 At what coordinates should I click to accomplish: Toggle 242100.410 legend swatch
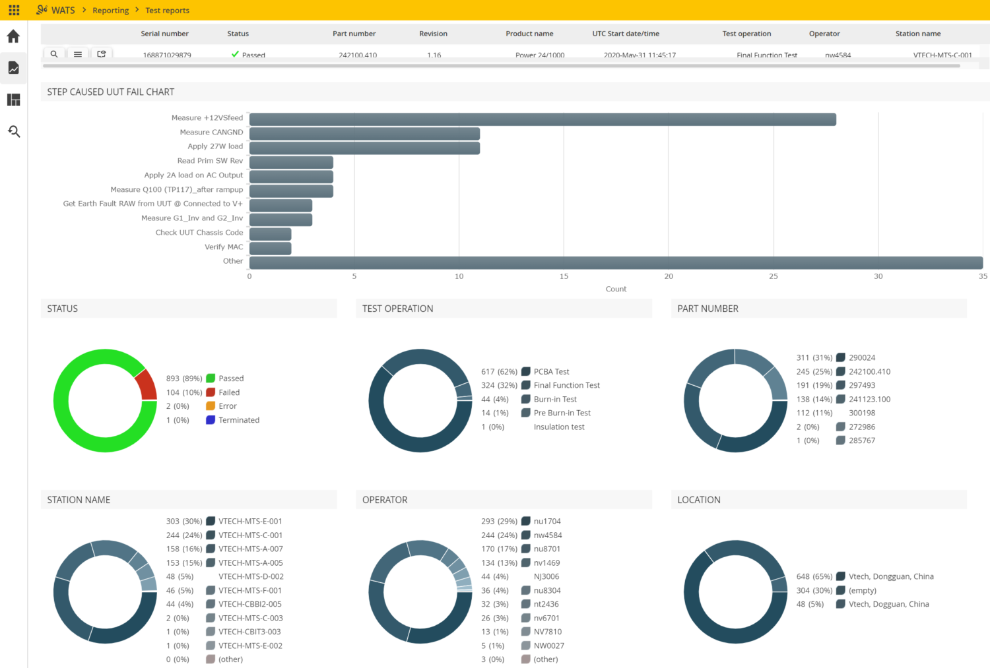coord(841,371)
